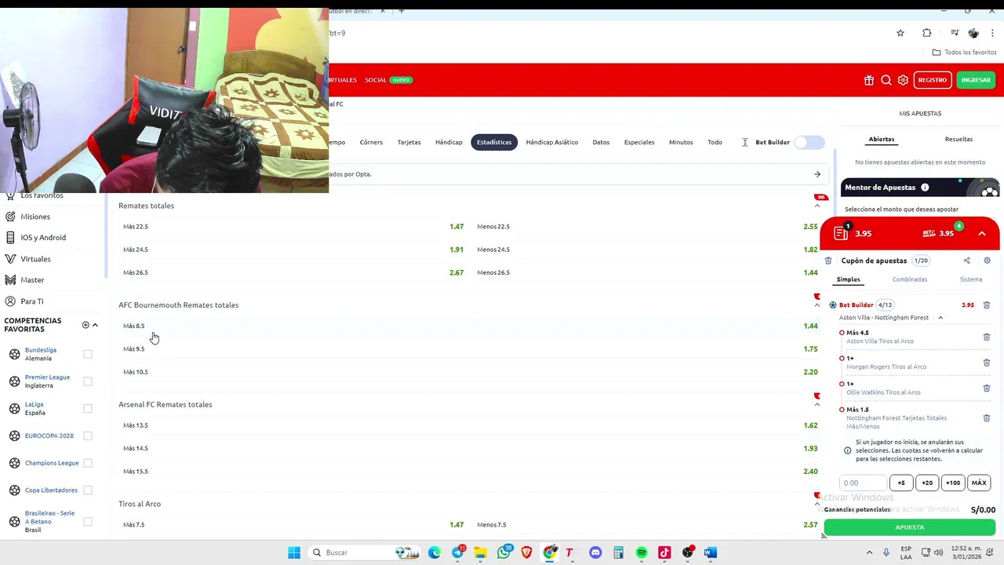The width and height of the screenshot is (1004, 565).
Task: Open Misiones in the left sidebar
Action: pos(35,217)
